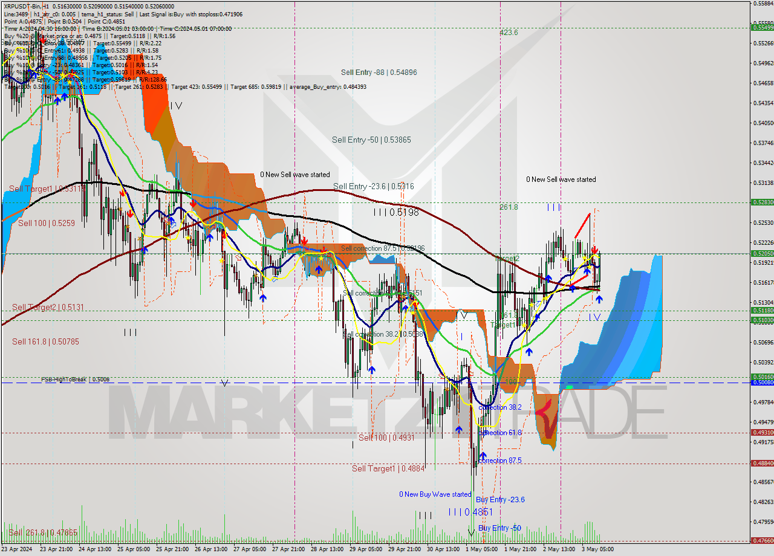Click the 'average_Buy_entry: 0.484393' text
Screen dimensions: 774x556
point(327,87)
